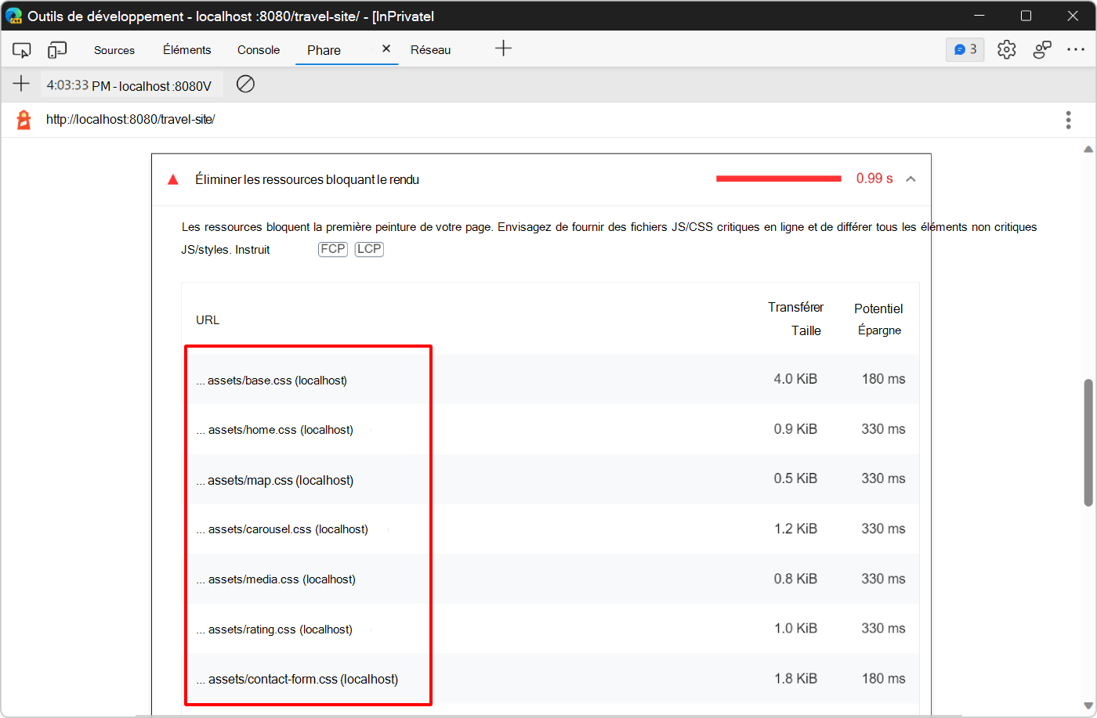The height and width of the screenshot is (718, 1097).
Task: Select the 1.8 KiB size for contact-form.css
Action: [795, 678]
